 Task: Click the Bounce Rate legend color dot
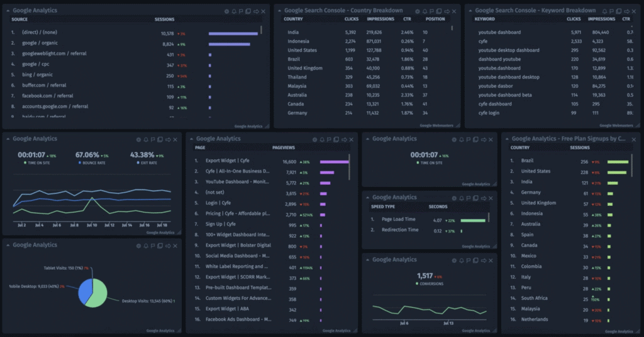click(x=81, y=163)
